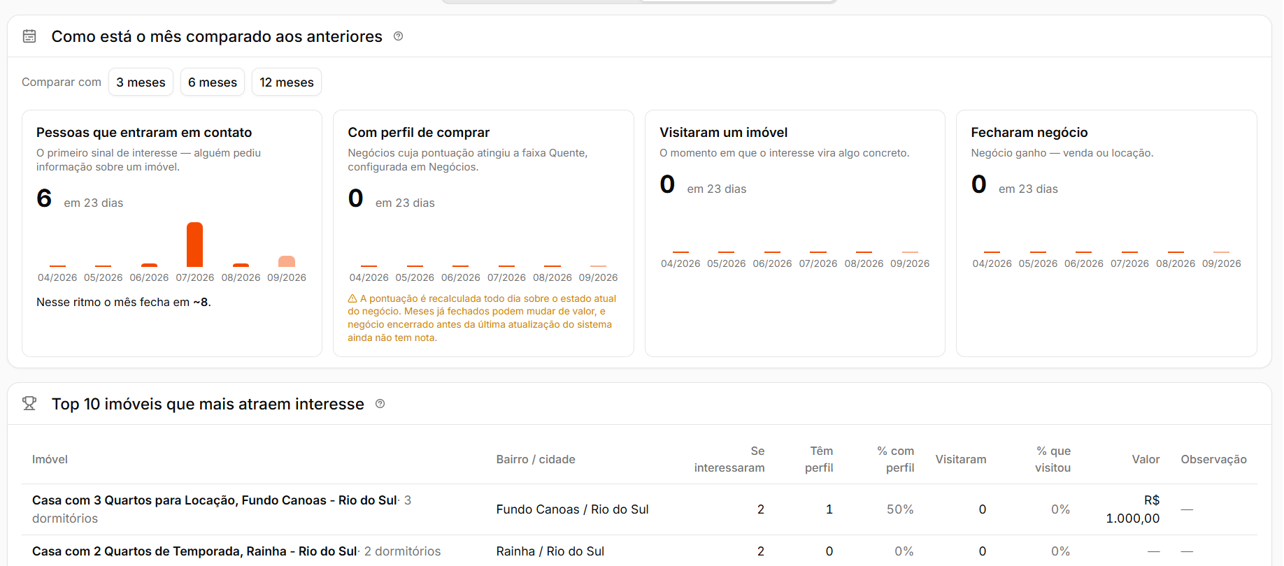Open the Casa com 2 Quartos de Temporada listing
The height and width of the screenshot is (566, 1284).
tap(194, 551)
